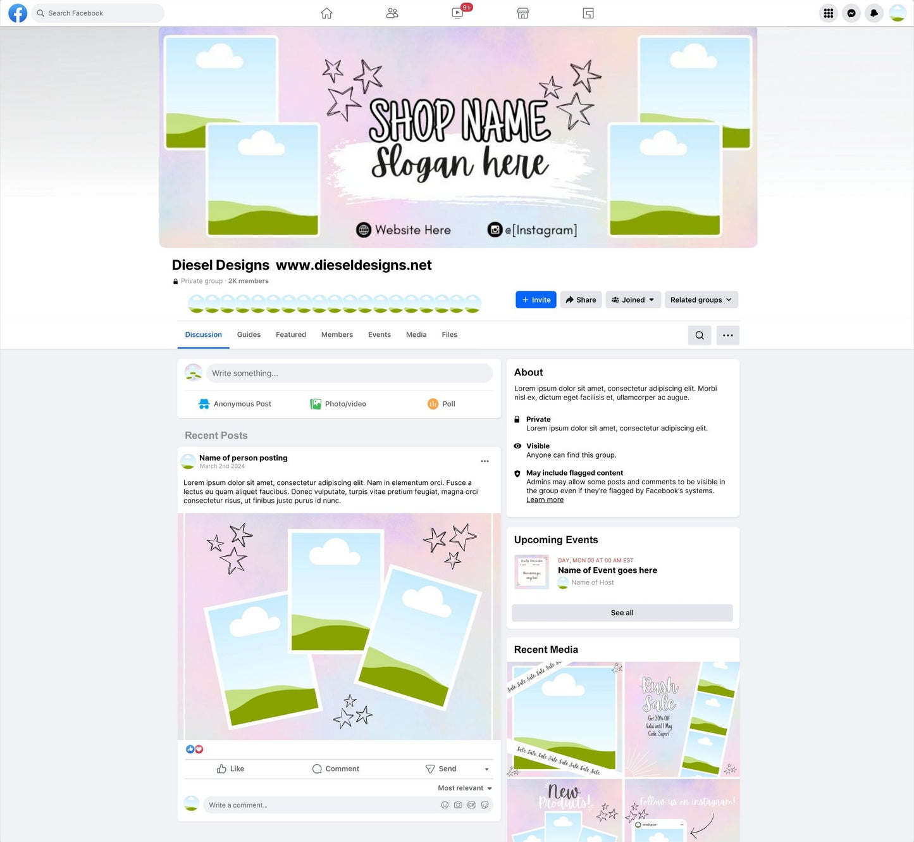Change sorting via Most relevant dropdown
The image size is (914, 842).
pos(464,788)
